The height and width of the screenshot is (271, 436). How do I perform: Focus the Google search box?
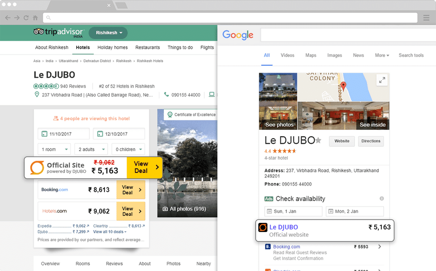(x=348, y=35)
